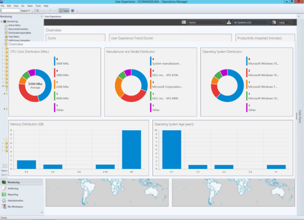Open My Workspace via its user icon
304x220 pixels.
[4, 207]
